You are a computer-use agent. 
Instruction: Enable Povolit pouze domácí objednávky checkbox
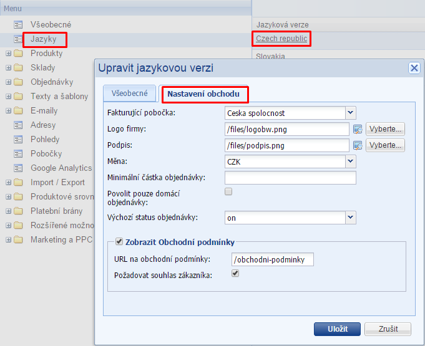click(x=228, y=191)
